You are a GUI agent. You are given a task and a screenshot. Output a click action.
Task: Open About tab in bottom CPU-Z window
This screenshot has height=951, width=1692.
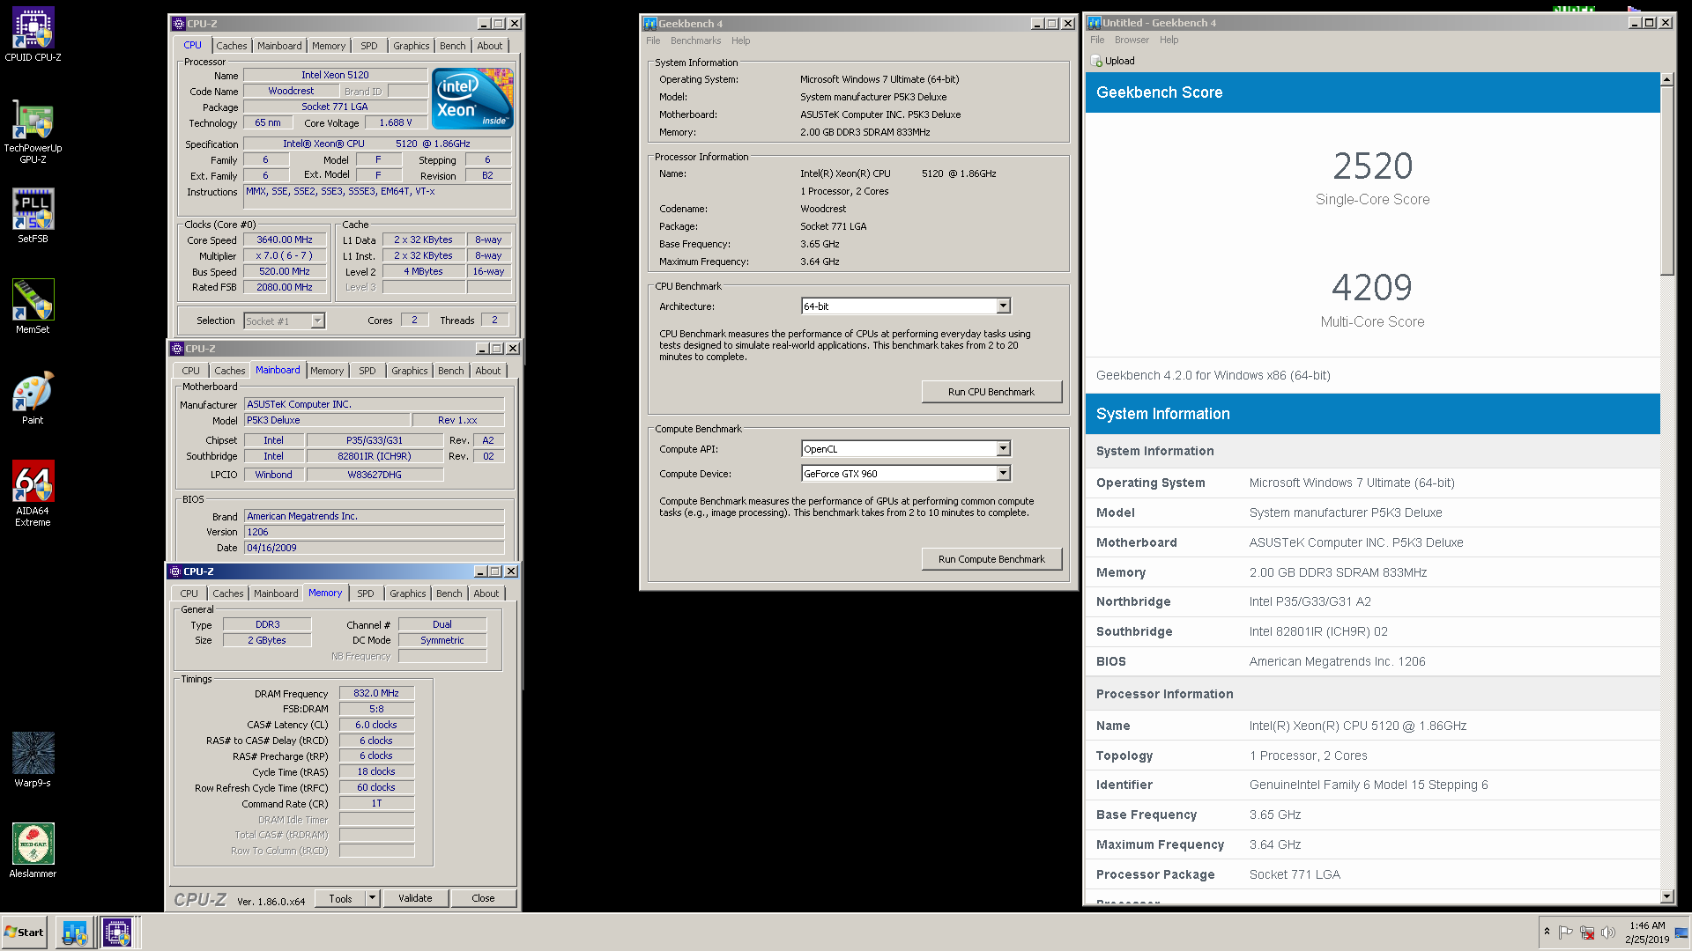coord(486,593)
